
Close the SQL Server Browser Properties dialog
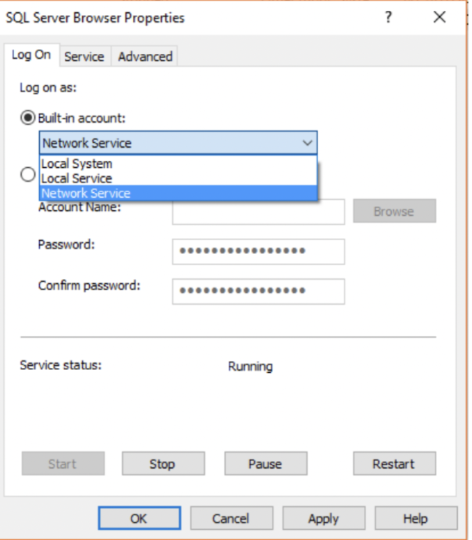pyautogui.click(x=440, y=17)
